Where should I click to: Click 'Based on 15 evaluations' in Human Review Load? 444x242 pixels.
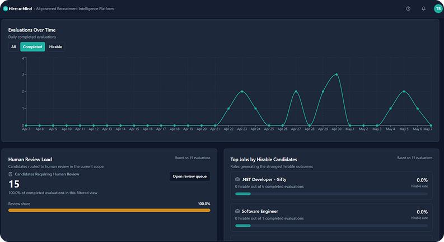(193, 158)
